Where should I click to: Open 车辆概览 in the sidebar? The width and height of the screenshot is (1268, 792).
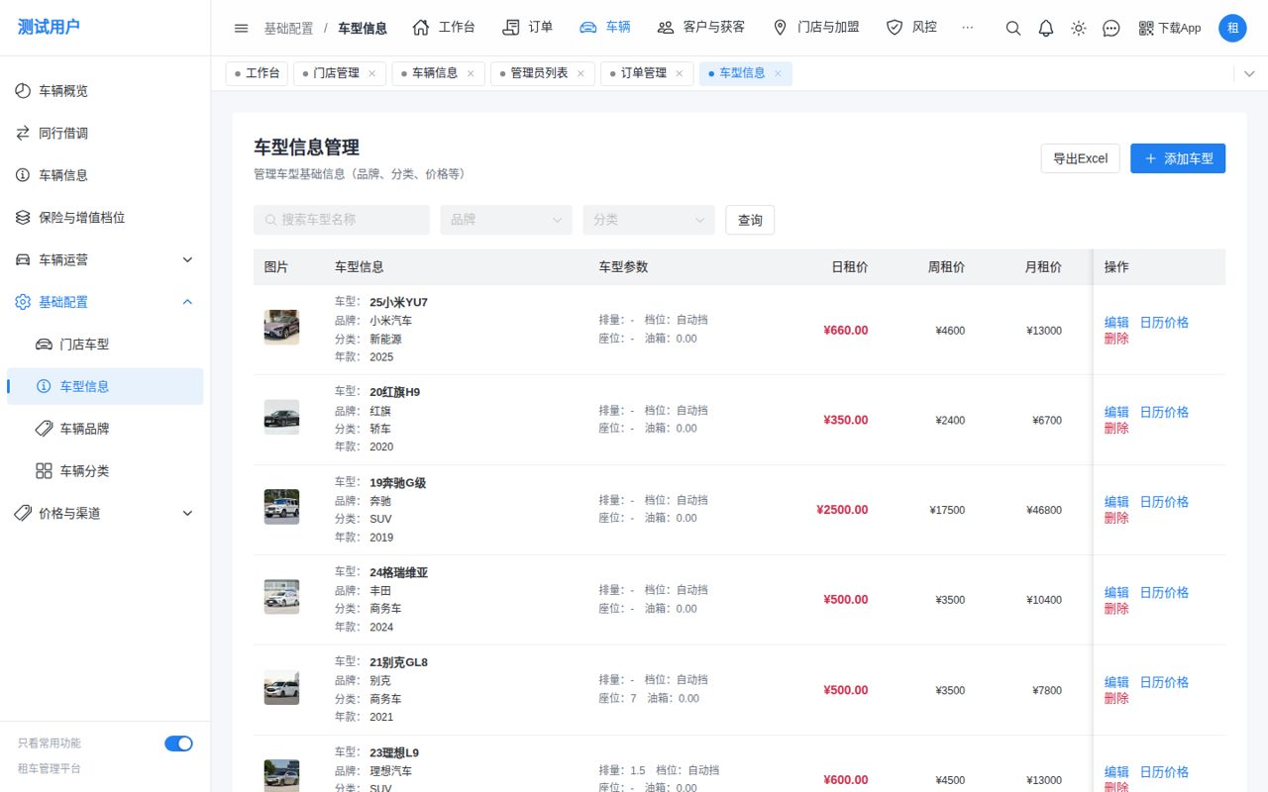(x=105, y=91)
